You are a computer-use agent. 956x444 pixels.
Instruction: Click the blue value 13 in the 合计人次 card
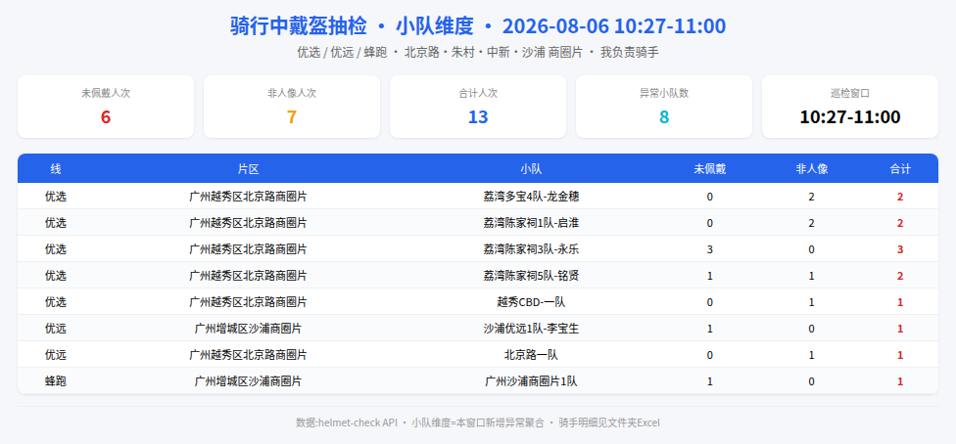478,117
